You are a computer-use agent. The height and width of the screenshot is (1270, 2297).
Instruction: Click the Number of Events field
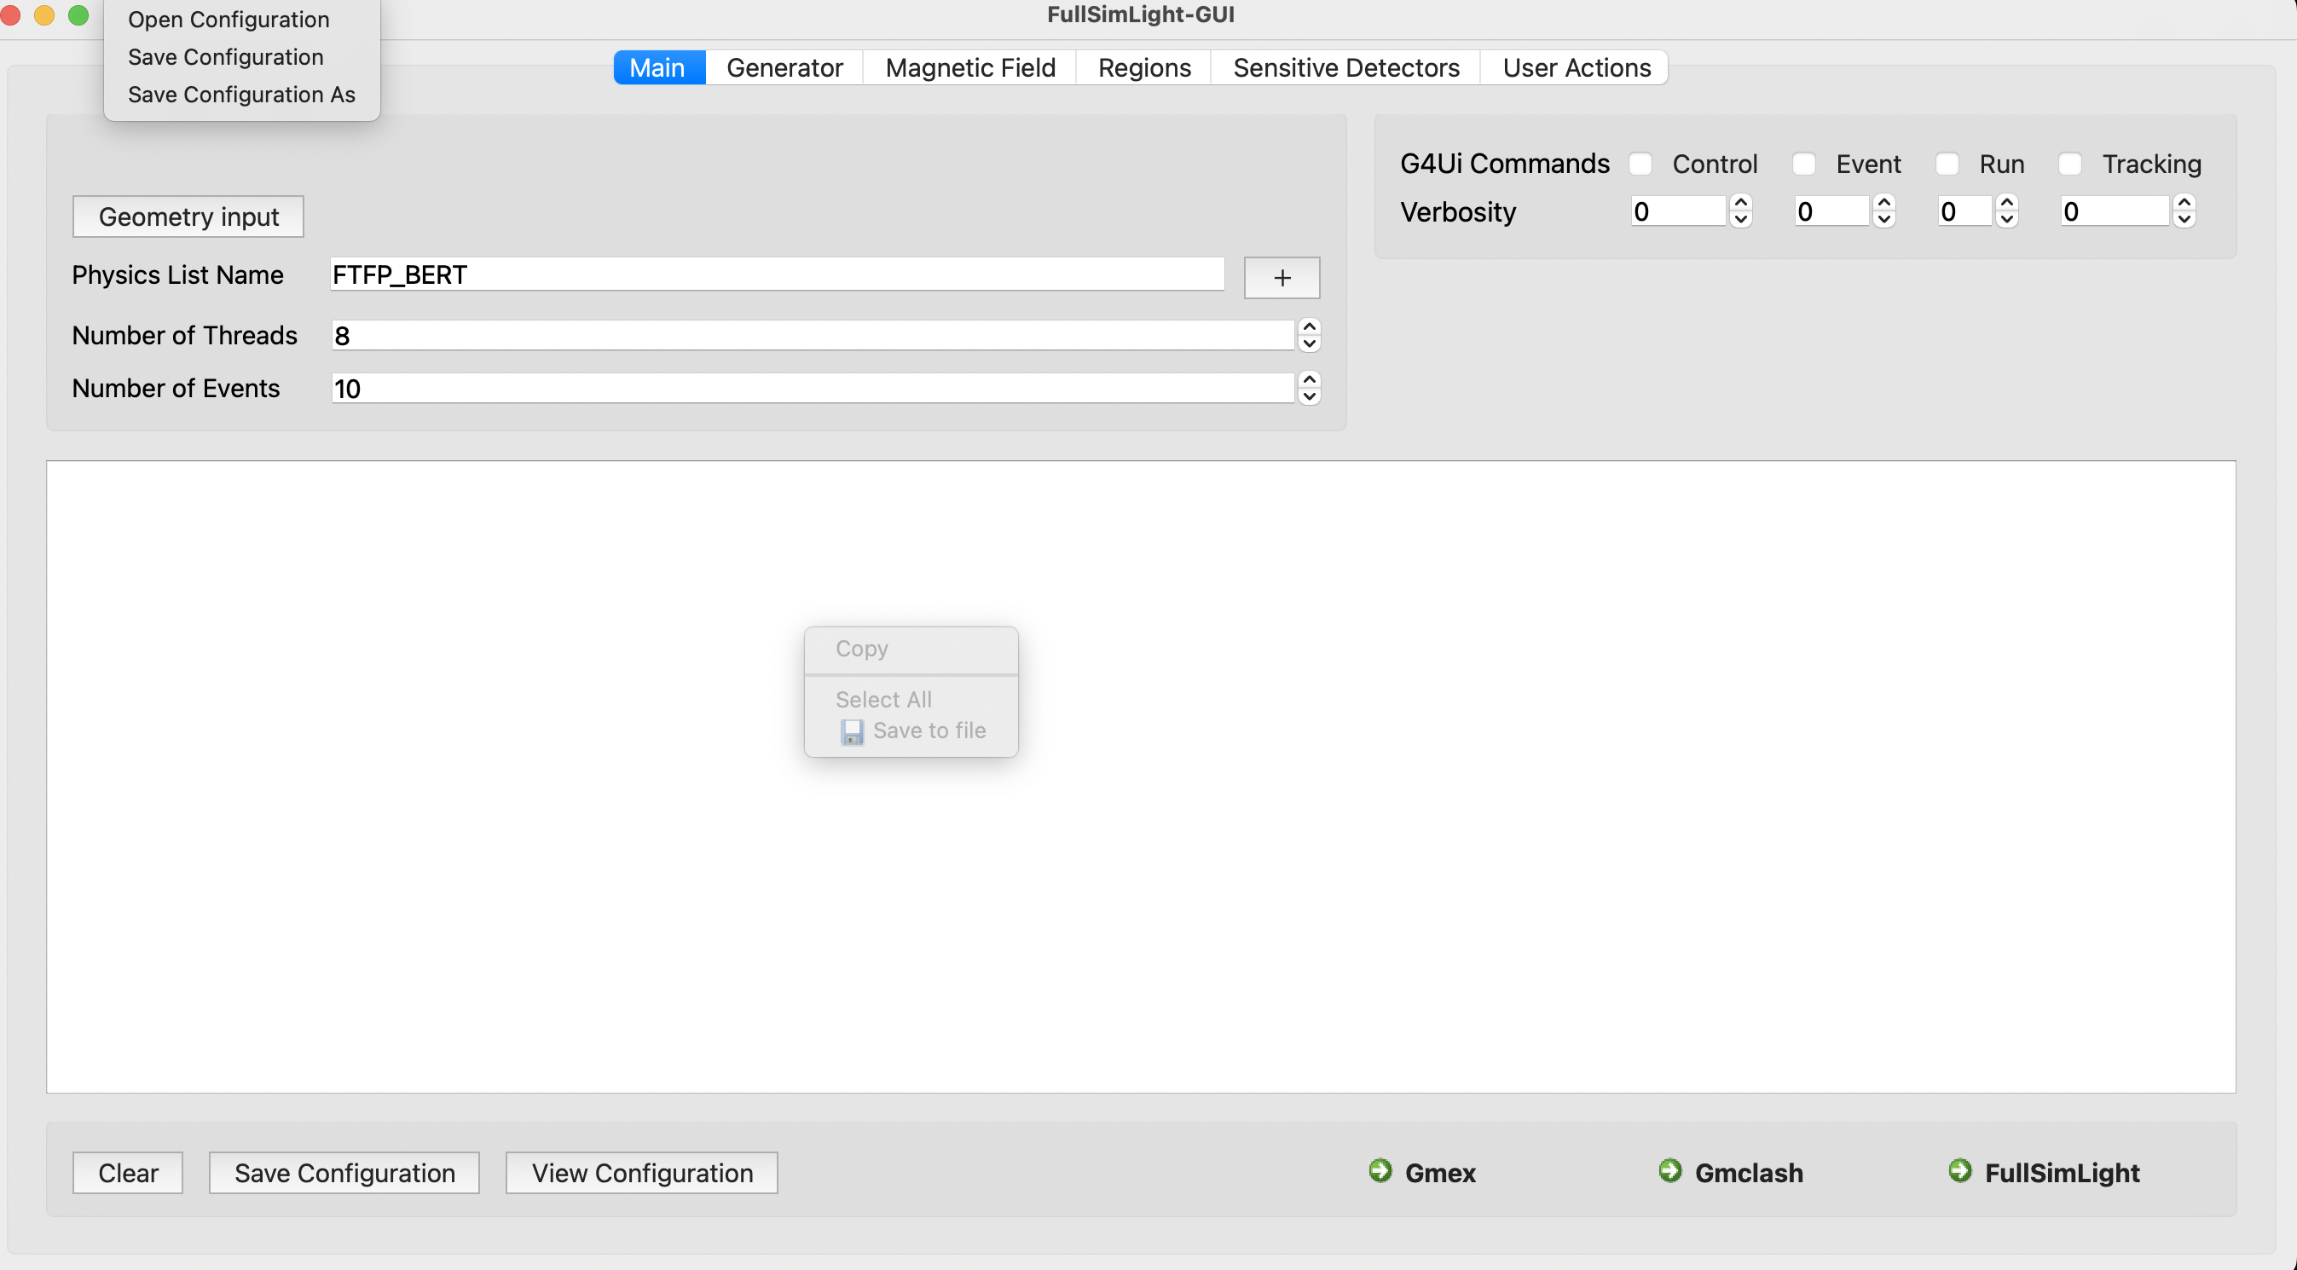tap(813, 389)
